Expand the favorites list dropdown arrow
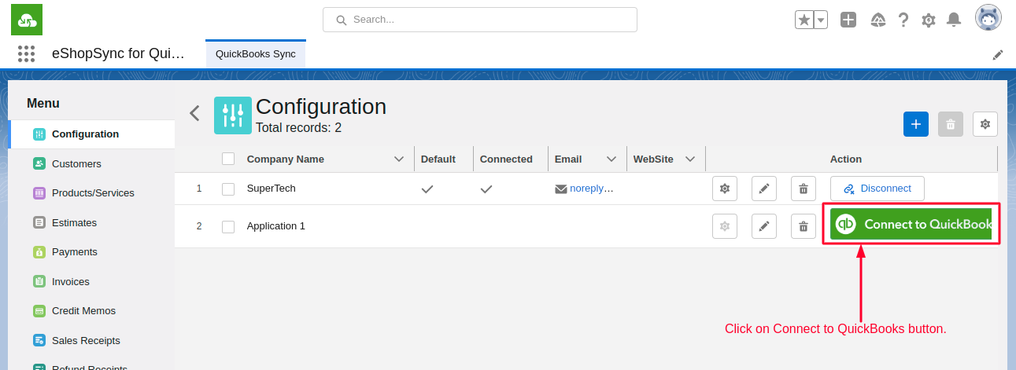This screenshot has width=1016, height=370. click(x=820, y=20)
